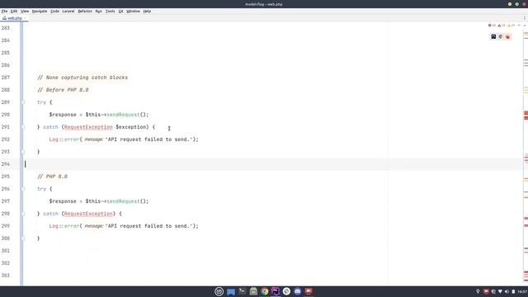The height and width of the screenshot is (297, 528).
Task: Click the system clock
Action: point(522,291)
